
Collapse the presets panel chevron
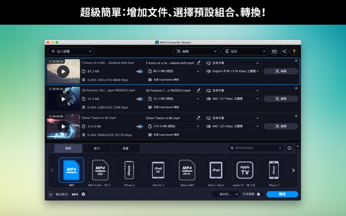point(298,146)
